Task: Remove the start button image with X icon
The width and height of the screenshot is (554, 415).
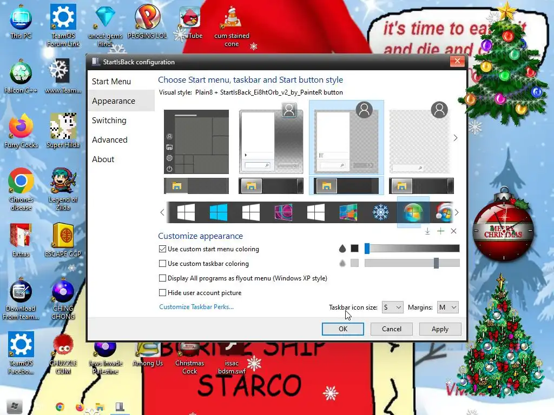Action: click(454, 231)
